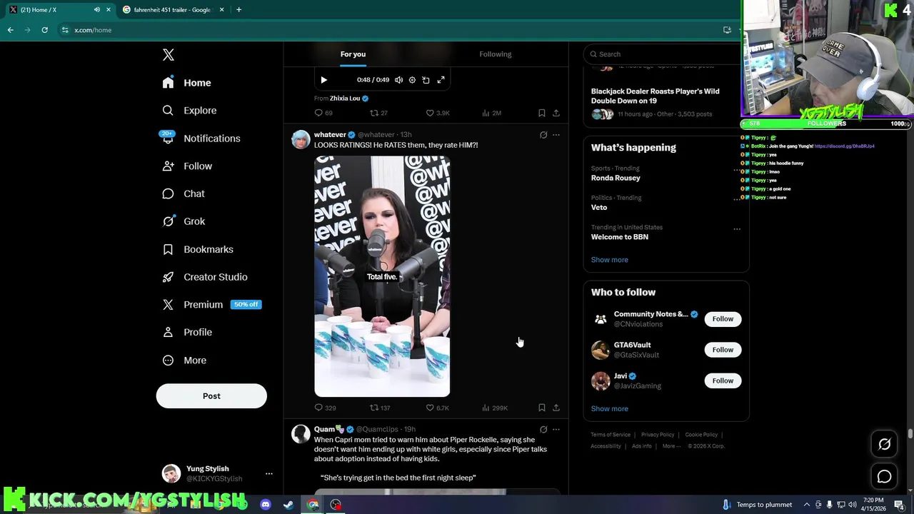Image resolution: width=914 pixels, height=514 pixels.
Task: Open a new browser tab
Action: point(238,10)
